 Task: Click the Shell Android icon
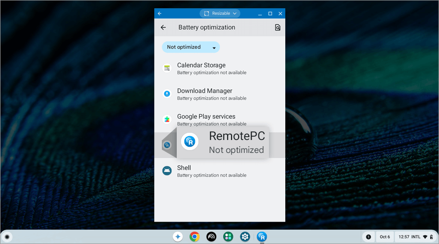click(x=167, y=171)
